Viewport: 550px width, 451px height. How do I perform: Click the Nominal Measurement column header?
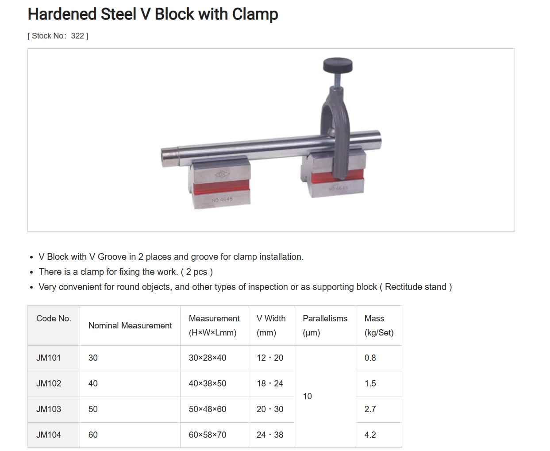pyautogui.click(x=130, y=325)
